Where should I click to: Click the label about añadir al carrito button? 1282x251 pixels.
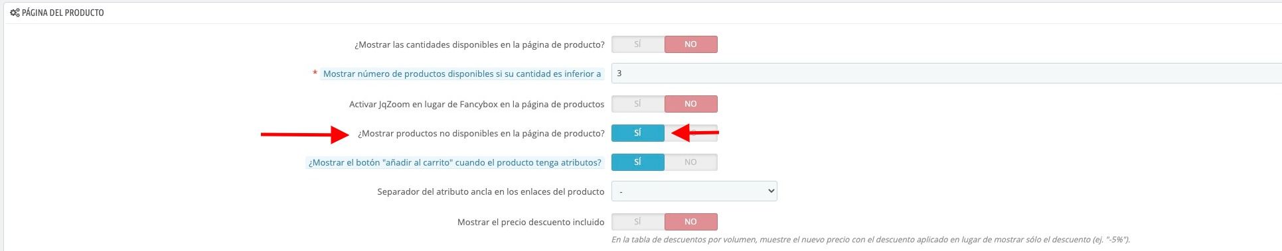point(455,162)
